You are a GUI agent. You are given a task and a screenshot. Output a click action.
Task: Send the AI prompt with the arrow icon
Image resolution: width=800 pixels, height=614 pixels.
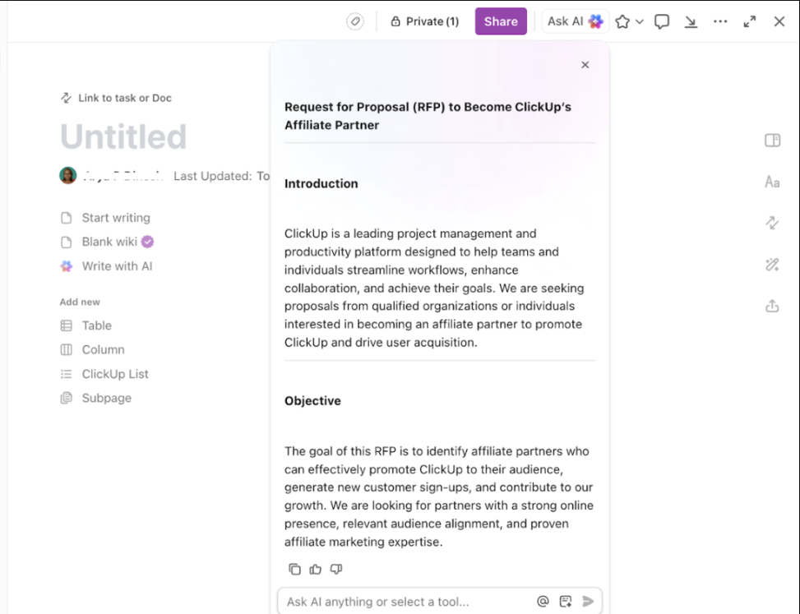[586, 601]
